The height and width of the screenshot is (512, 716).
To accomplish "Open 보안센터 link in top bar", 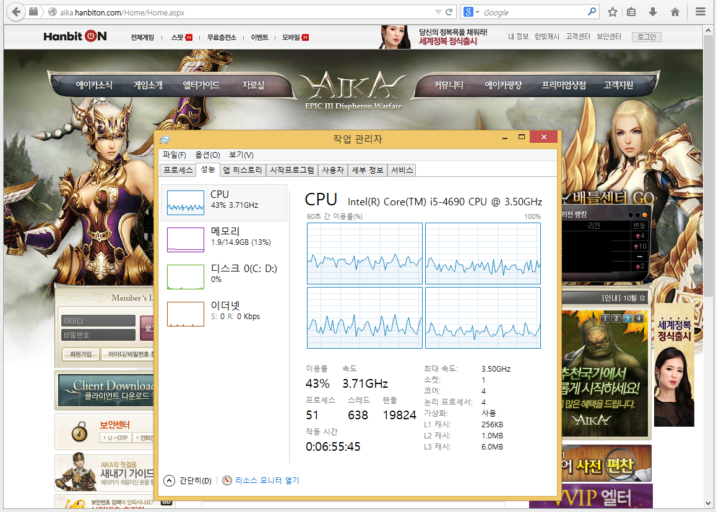I will click(x=609, y=36).
